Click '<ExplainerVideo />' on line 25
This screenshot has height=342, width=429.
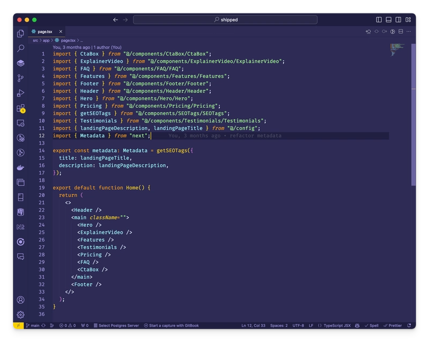(x=105, y=232)
